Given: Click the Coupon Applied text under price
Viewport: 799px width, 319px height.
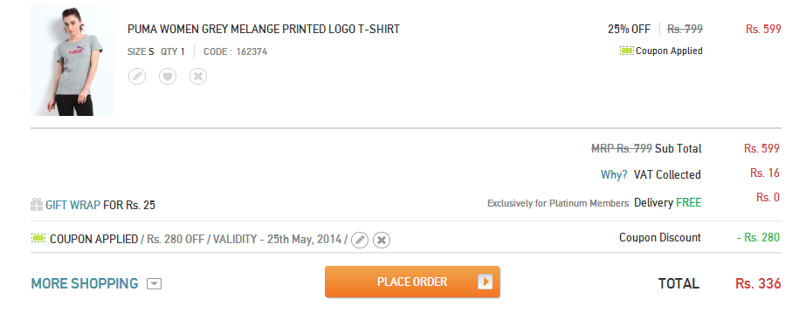Looking at the screenshot, I should [669, 51].
